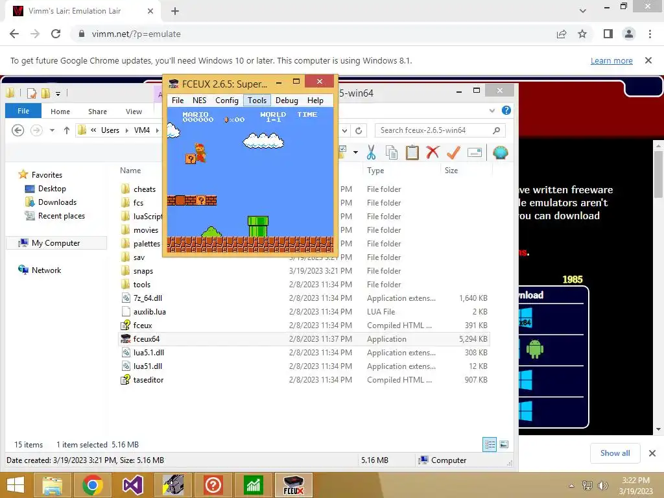Click the vimm.net address bar
The image size is (664, 498).
[x=313, y=34]
